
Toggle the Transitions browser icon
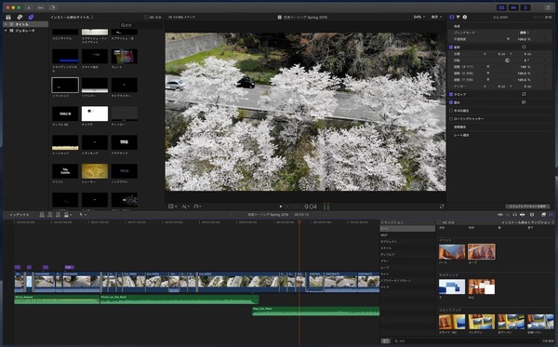coord(551,215)
